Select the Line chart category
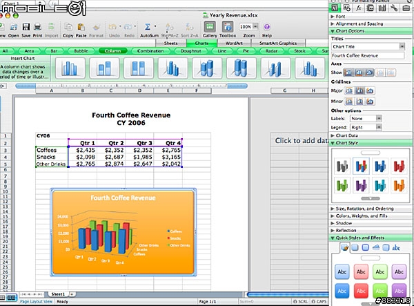 pyautogui.click(x=221, y=50)
